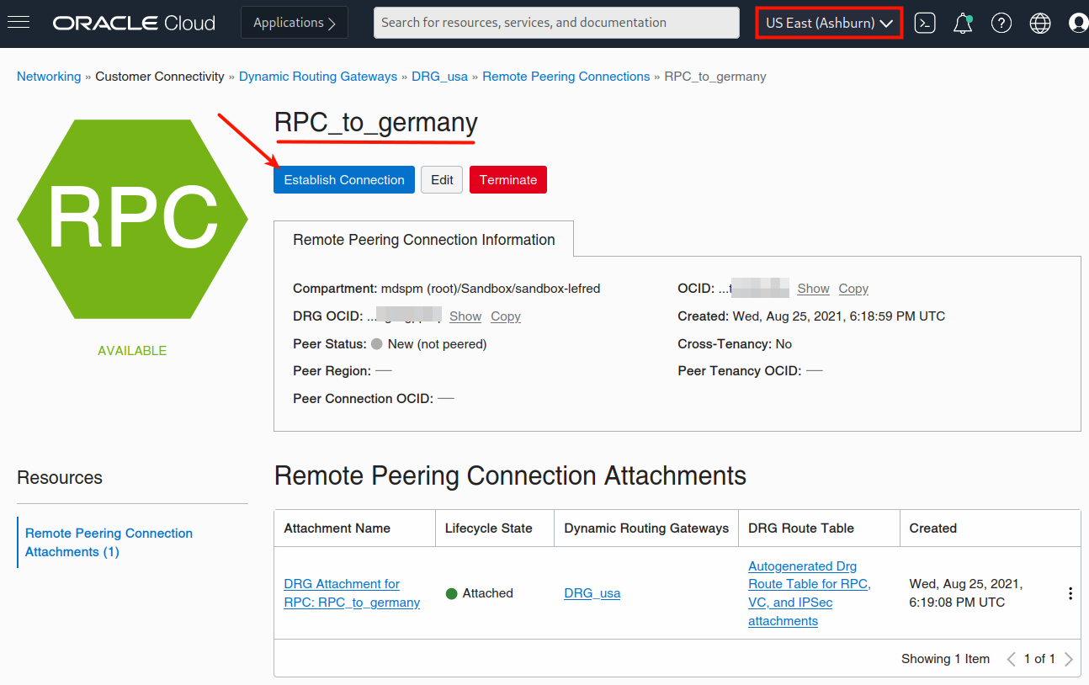
Task: Click the Lifecycle State column header
Action: [x=489, y=528]
